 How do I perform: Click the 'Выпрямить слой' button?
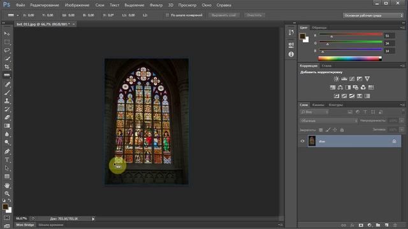click(224, 15)
